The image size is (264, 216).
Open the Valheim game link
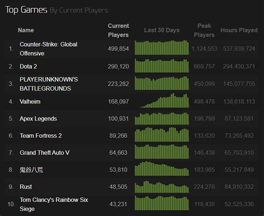30,101
